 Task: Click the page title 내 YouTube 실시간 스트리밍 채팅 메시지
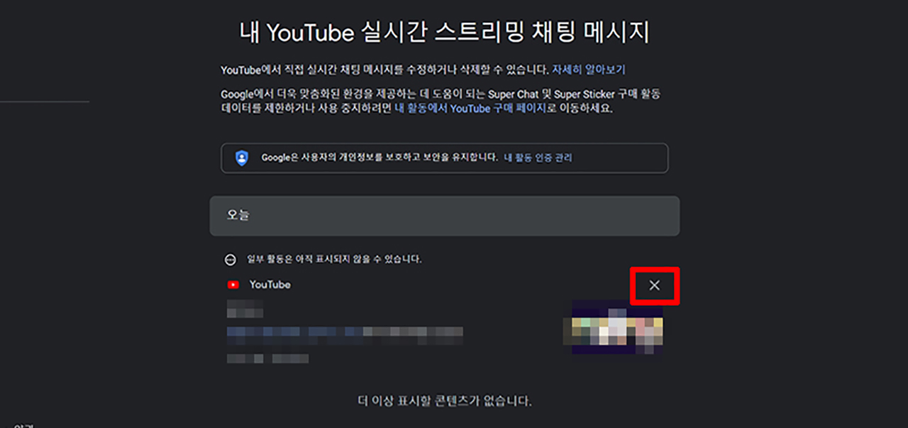[445, 33]
